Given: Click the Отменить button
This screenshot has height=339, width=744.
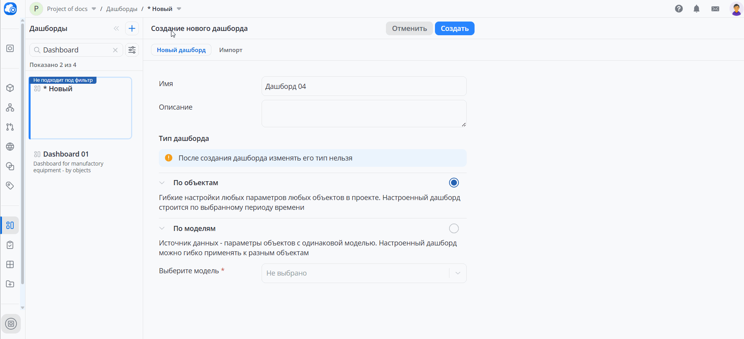Looking at the screenshot, I should (409, 29).
